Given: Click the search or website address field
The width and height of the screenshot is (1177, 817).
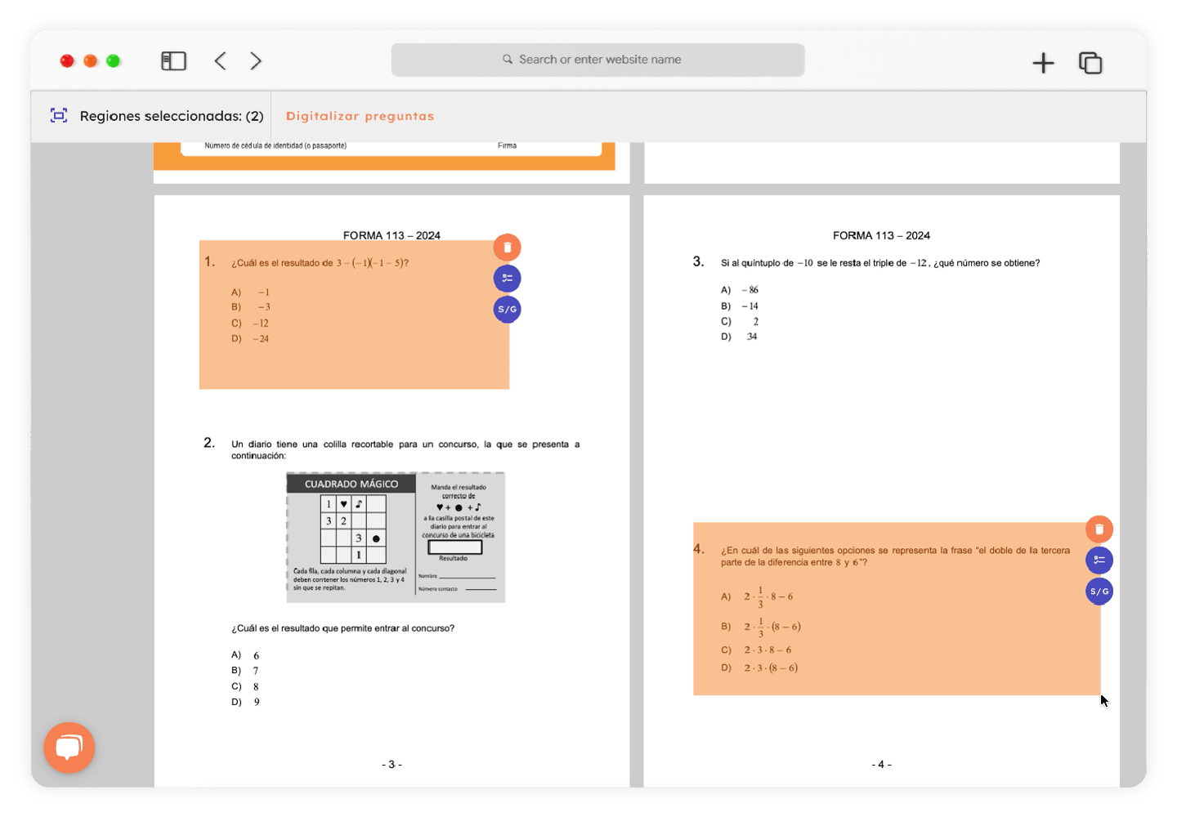Looking at the screenshot, I should tap(597, 60).
